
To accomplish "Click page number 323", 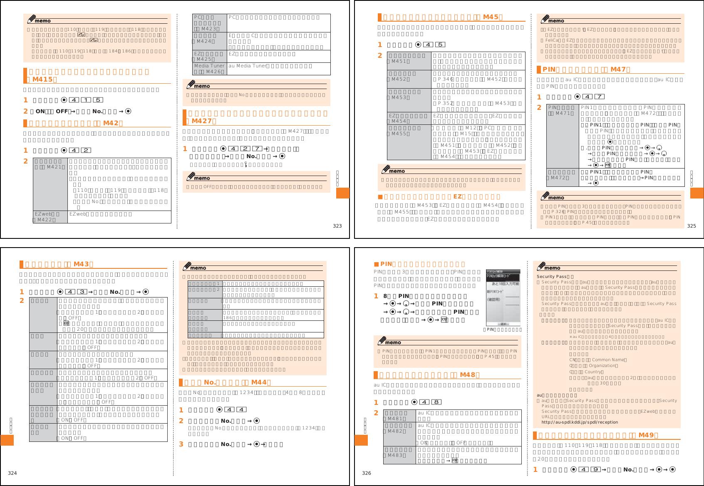I will (x=337, y=226).
